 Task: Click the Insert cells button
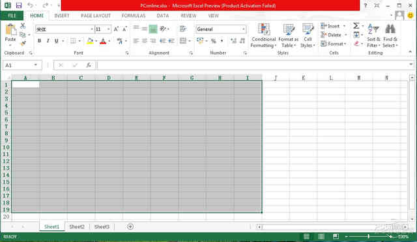point(333,26)
